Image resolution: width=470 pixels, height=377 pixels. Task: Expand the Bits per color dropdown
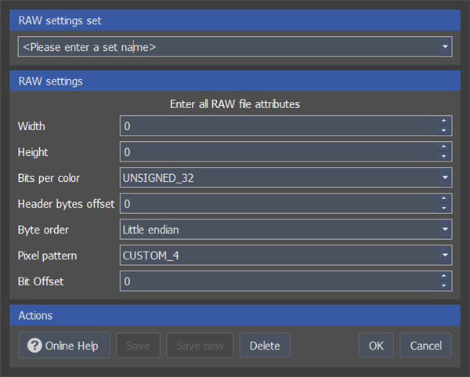[x=445, y=178]
